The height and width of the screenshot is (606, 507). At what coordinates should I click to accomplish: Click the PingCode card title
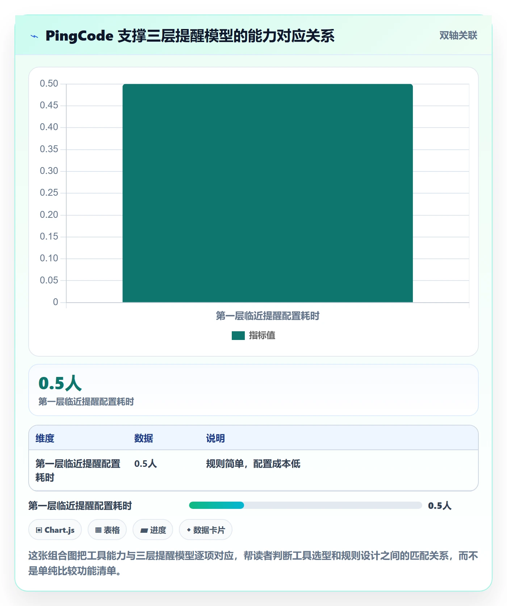click(x=190, y=36)
